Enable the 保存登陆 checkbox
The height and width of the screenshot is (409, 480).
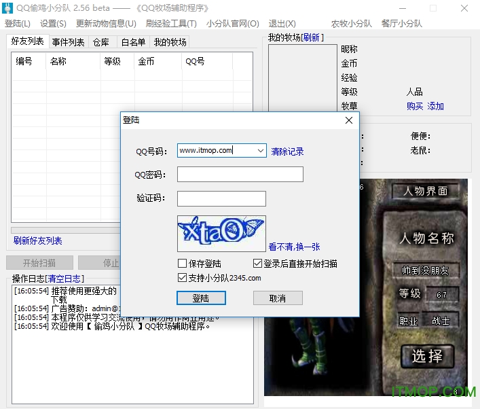click(x=182, y=263)
